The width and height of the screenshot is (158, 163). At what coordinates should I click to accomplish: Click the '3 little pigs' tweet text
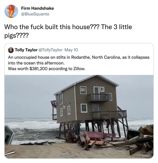[68, 31]
